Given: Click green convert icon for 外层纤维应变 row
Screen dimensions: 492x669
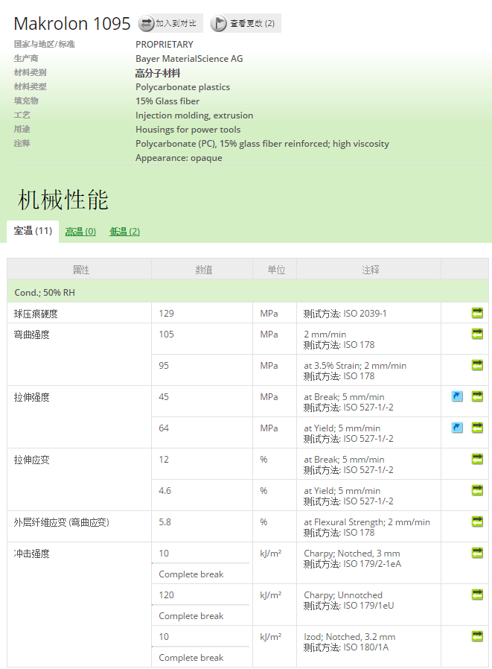Looking at the screenshot, I should pos(477,522).
